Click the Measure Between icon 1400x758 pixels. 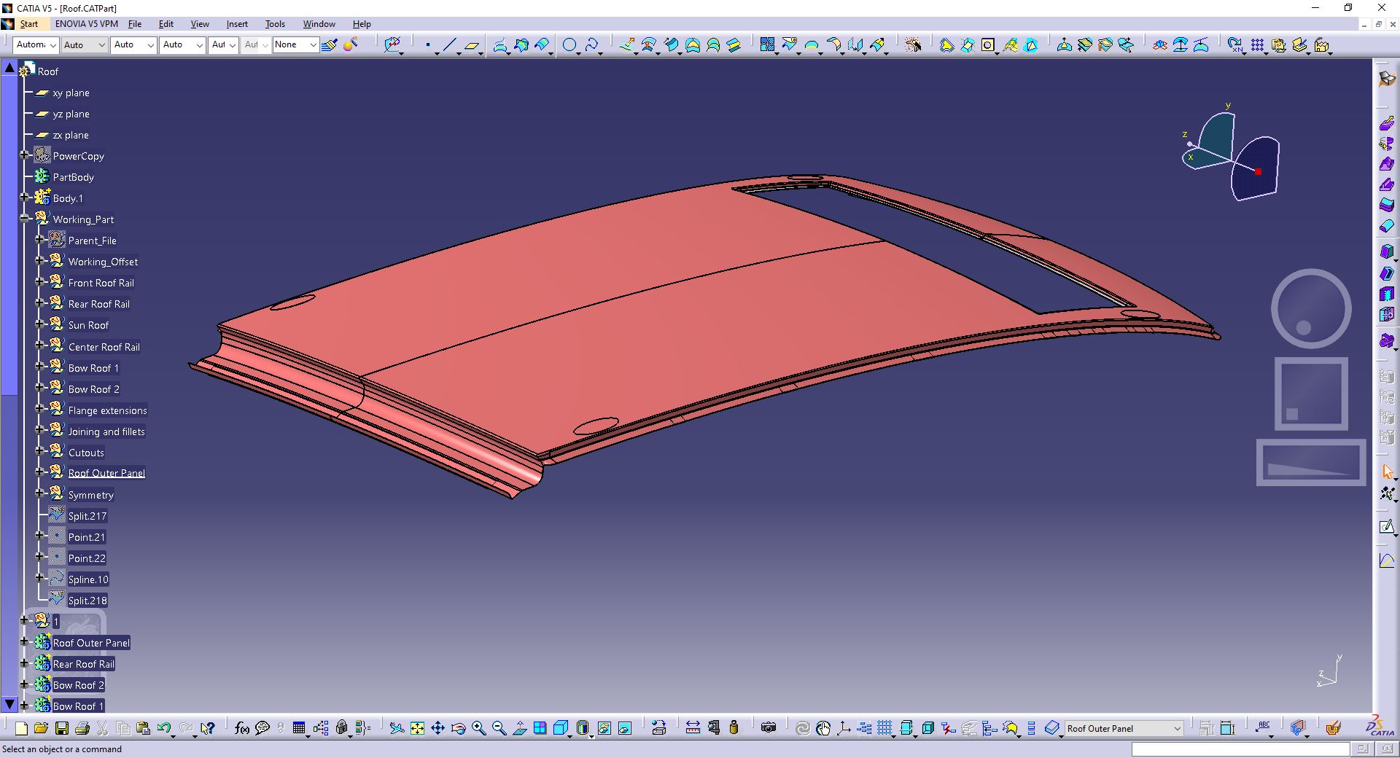pyautogui.click(x=693, y=728)
